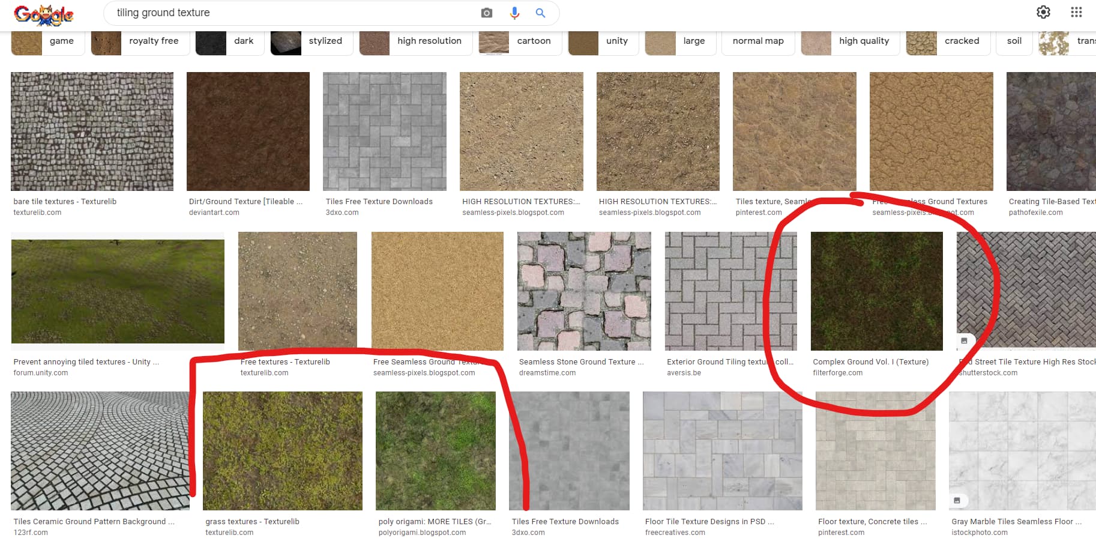The image size is (1096, 544).
Task: Click the pathofexile.com source text
Action: point(1035,213)
